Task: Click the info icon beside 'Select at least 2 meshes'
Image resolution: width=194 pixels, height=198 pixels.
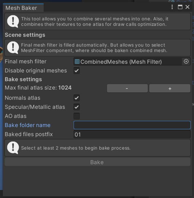Action: (x=13, y=148)
